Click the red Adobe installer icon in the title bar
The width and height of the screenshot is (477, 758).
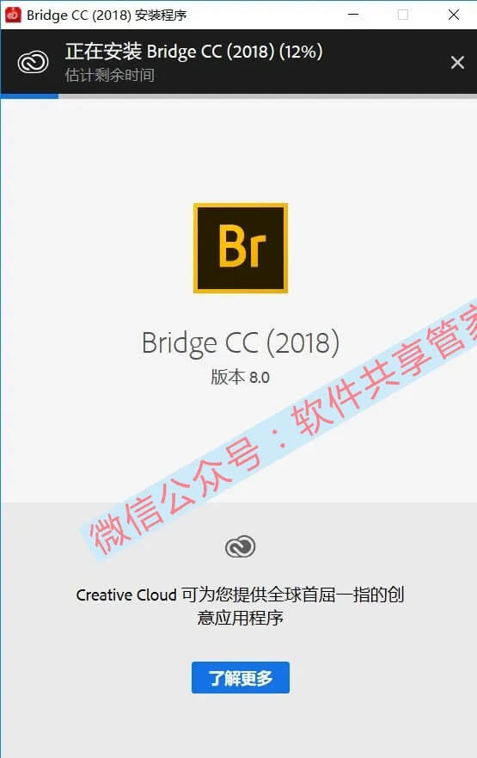pyautogui.click(x=13, y=15)
